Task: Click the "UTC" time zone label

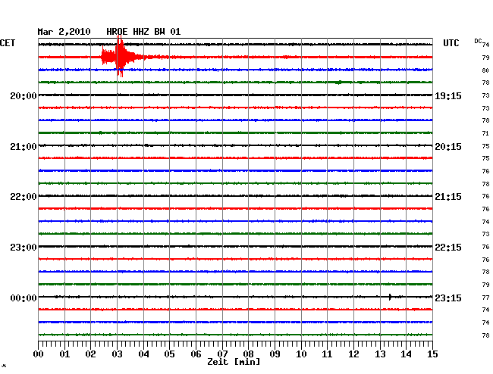Action: pyautogui.click(x=451, y=43)
